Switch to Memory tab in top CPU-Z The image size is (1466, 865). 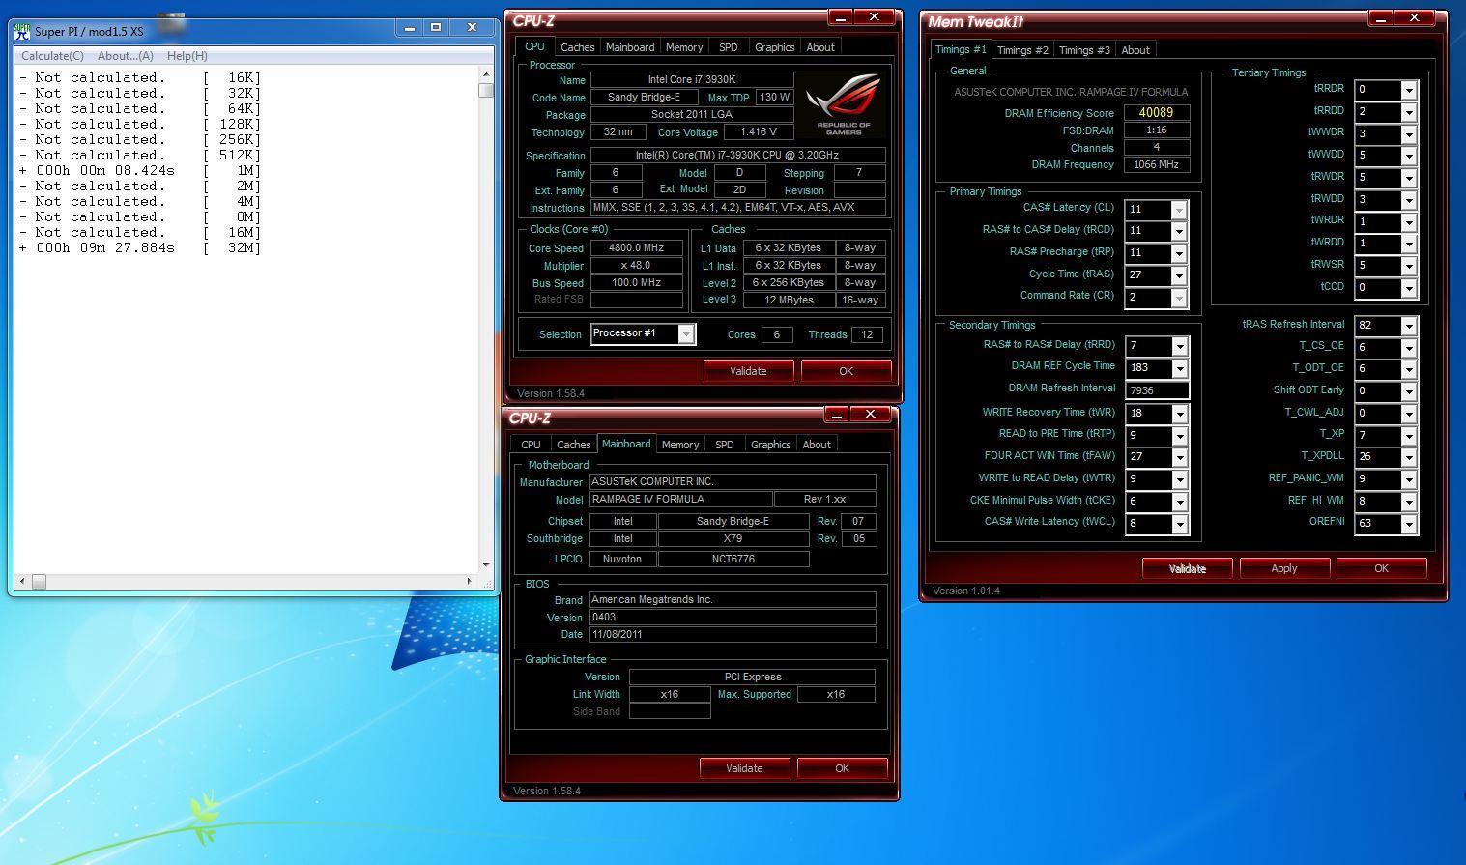684,47
